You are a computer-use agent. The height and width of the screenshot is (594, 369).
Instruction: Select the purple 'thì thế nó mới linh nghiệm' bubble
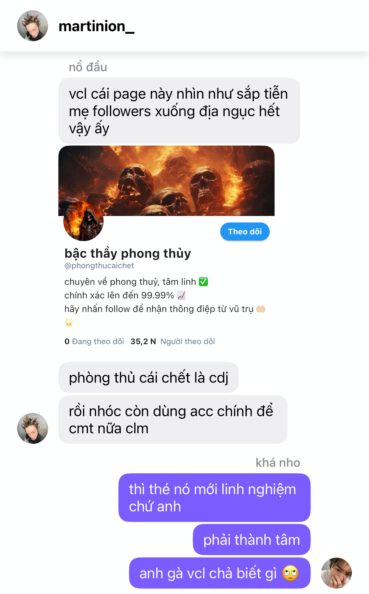tap(215, 497)
